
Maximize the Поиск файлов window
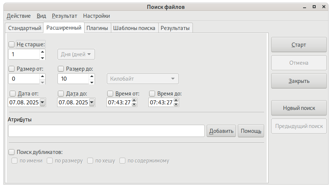(x=314, y=7)
